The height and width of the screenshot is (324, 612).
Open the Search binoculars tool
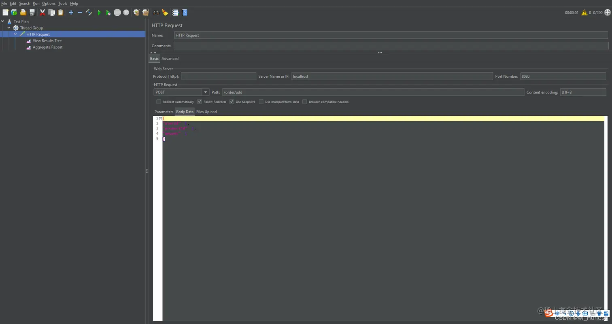[x=156, y=13]
